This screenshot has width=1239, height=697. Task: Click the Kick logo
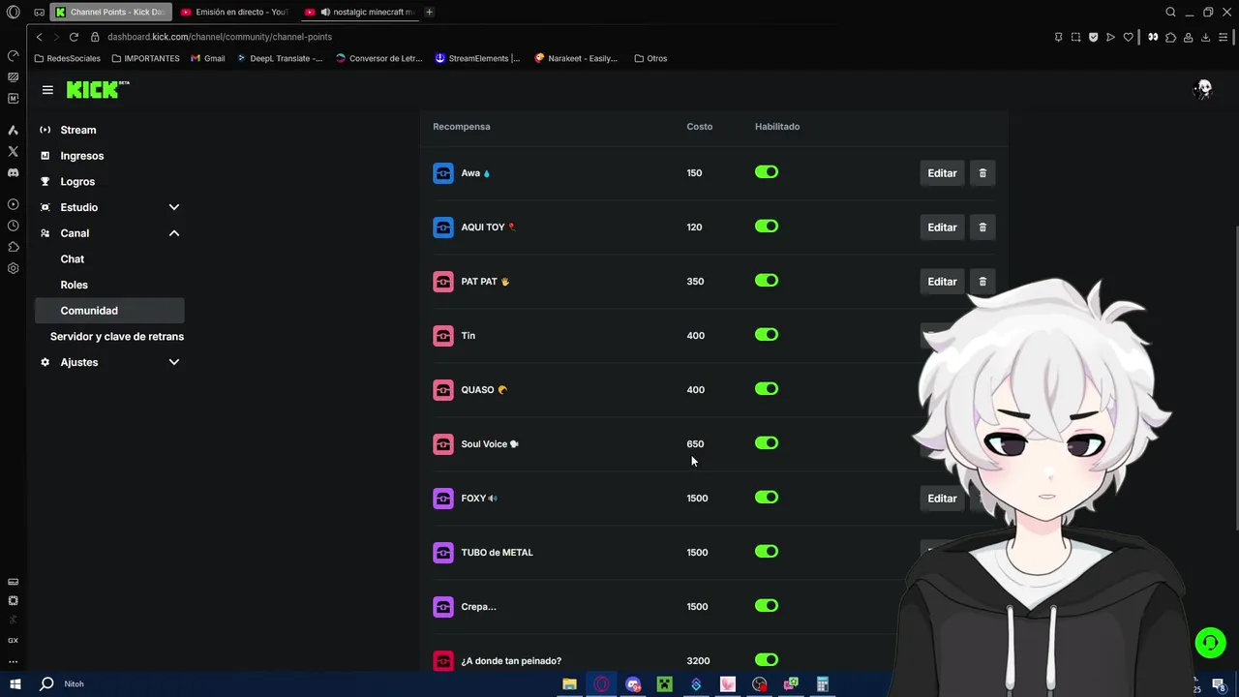tap(97, 89)
